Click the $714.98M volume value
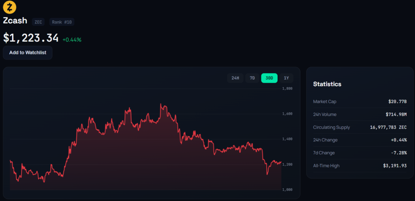 point(396,115)
